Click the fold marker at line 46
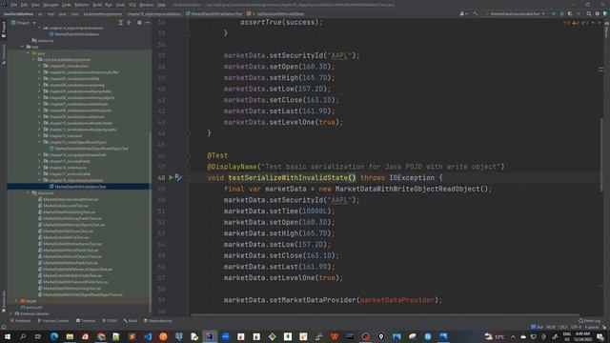The height and width of the screenshot is (343, 610). click(x=188, y=155)
